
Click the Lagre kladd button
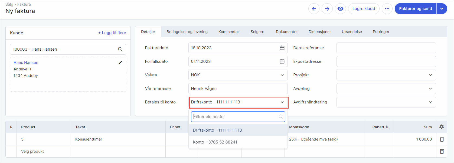[x=364, y=9]
